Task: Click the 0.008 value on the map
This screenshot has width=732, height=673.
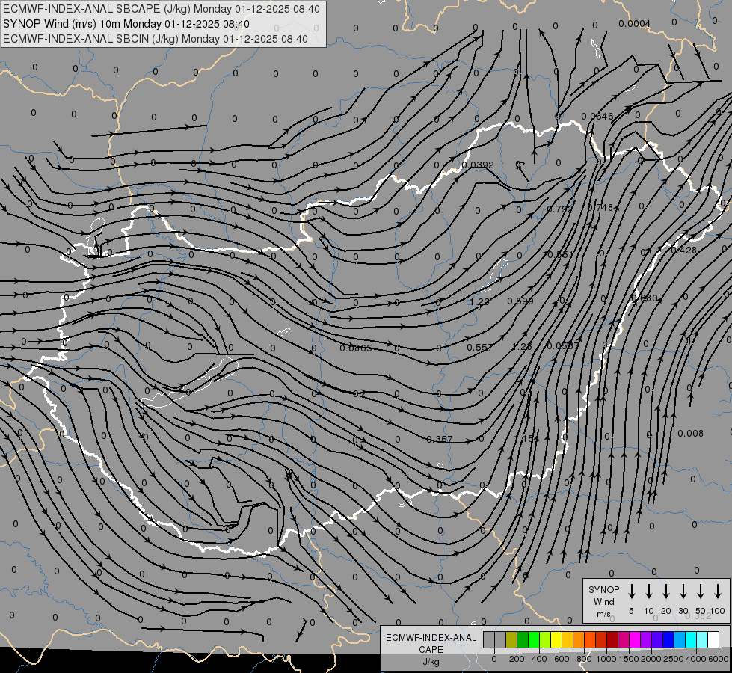Action: point(690,434)
